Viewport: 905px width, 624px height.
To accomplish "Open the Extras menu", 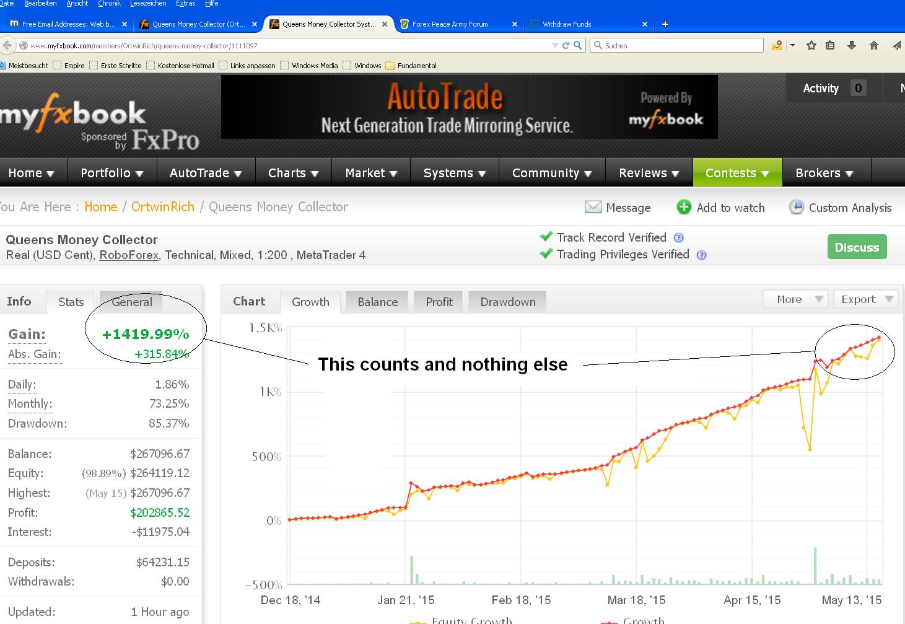I will (186, 4).
